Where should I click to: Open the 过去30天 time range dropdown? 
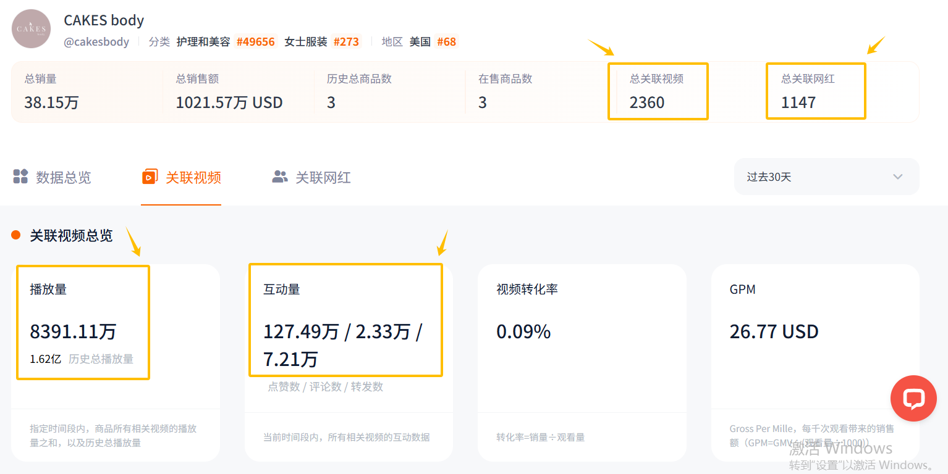826,177
